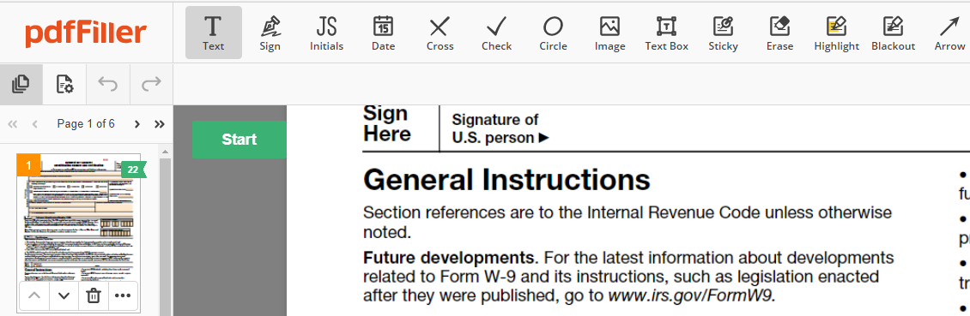Open the Image insert tool
The height and width of the screenshot is (316, 970).
click(610, 33)
